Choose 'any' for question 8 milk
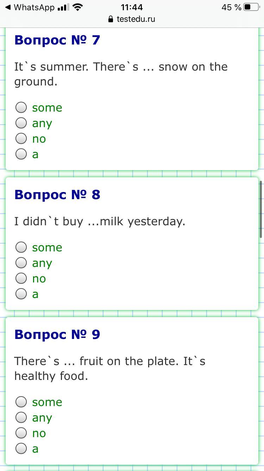Image resolution: width=264 pixels, height=471 pixels. (x=21, y=263)
